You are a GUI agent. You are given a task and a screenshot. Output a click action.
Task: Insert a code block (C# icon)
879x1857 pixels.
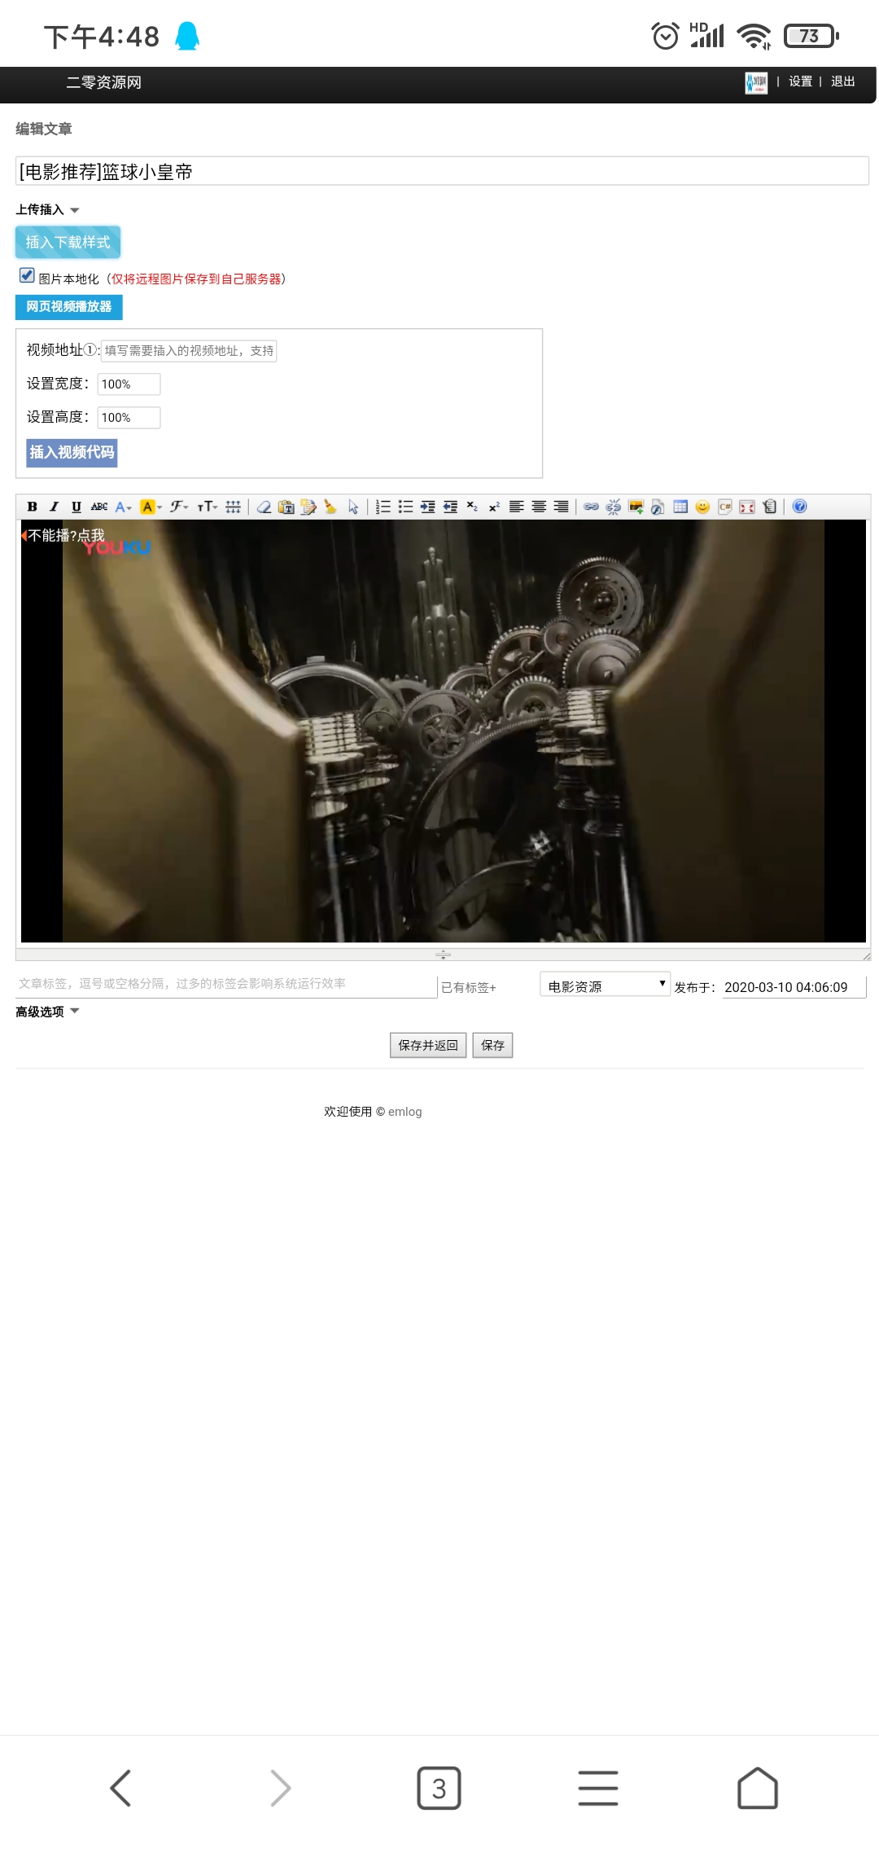[724, 507]
